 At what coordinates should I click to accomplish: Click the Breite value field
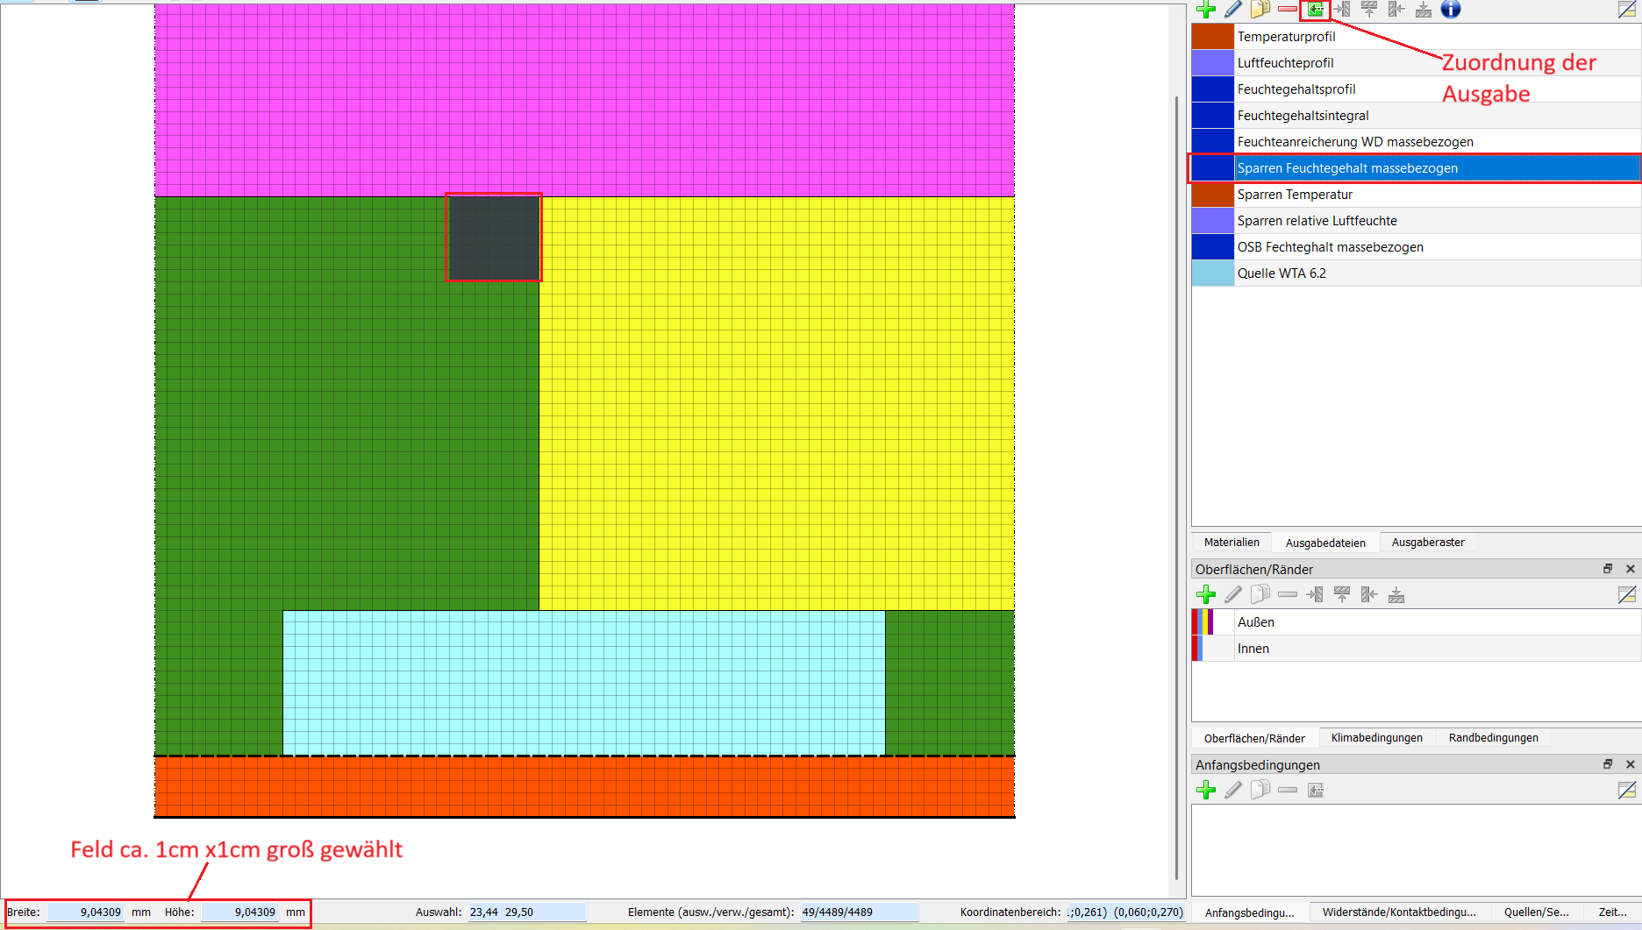86,912
